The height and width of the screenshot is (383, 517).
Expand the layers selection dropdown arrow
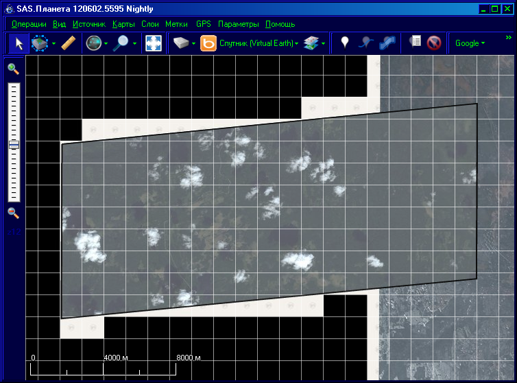click(324, 43)
